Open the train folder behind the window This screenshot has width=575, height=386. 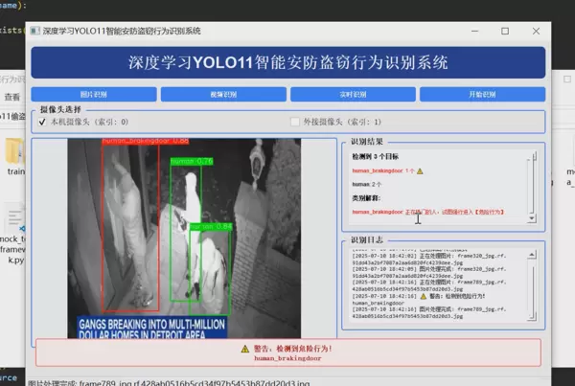[14, 153]
